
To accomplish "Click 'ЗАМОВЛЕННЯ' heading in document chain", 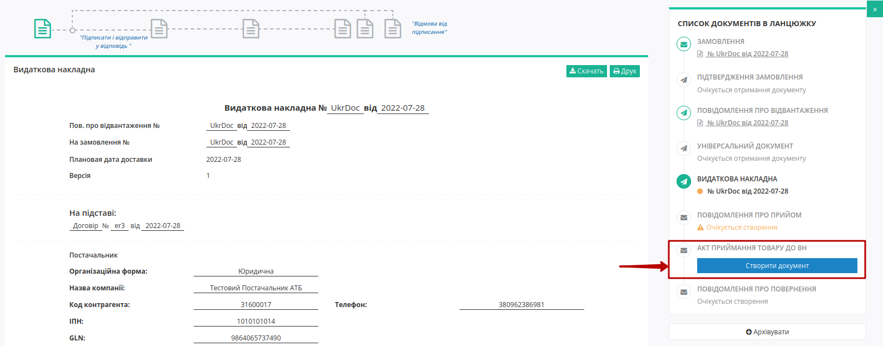I will point(721,42).
